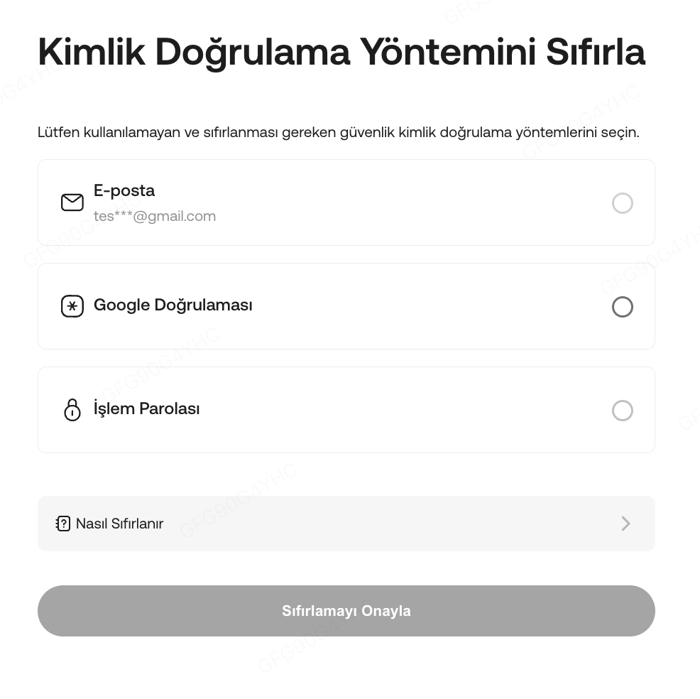Click empty space in the E-posta card
Screen dimensions: 700x699
(412, 203)
